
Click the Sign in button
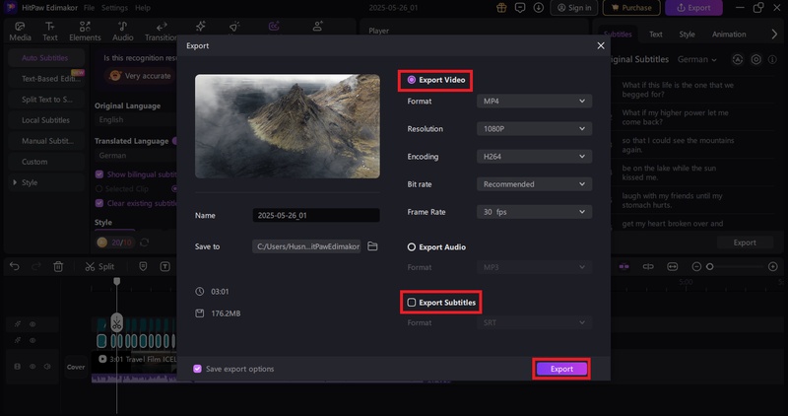pyautogui.click(x=573, y=8)
